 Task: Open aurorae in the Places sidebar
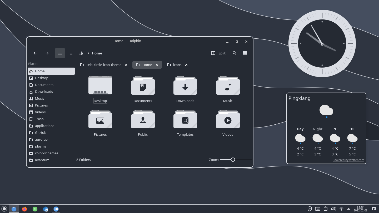[51, 139]
